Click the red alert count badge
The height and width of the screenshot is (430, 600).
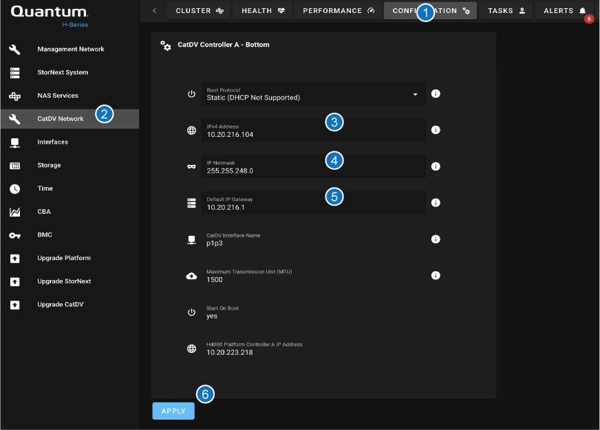[589, 19]
